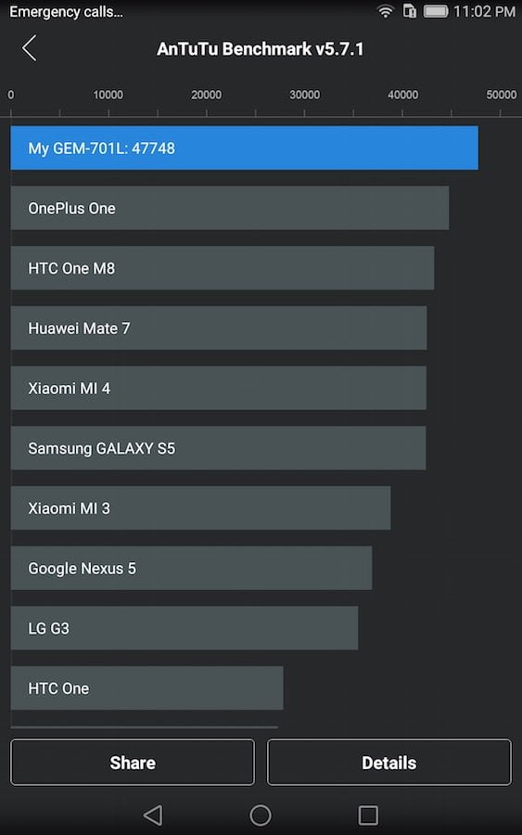Select the Samsung GALAXY S5 bar

(x=218, y=448)
